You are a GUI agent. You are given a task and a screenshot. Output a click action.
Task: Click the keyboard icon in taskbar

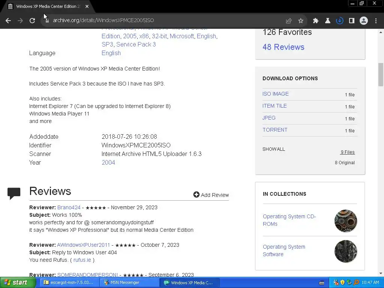322,283
